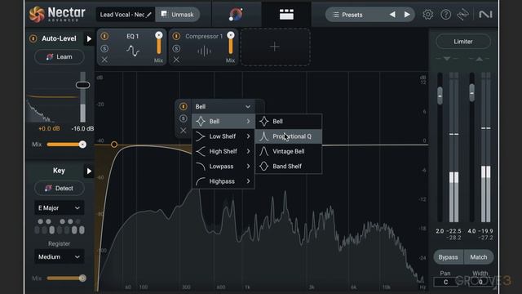Click the keyboard note display under E Major

tap(60, 227)
